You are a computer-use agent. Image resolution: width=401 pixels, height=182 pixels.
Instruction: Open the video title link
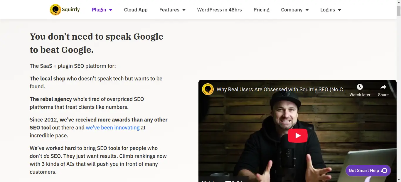click(x=281, y=90)
